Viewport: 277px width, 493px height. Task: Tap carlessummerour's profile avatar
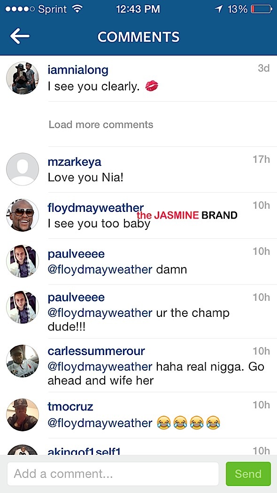tap(23, 361)
